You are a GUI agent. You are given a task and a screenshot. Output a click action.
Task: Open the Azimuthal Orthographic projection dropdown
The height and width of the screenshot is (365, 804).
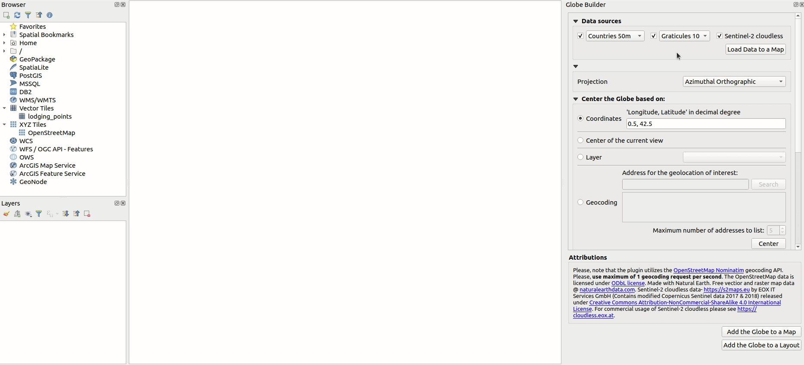click(734, 82)
